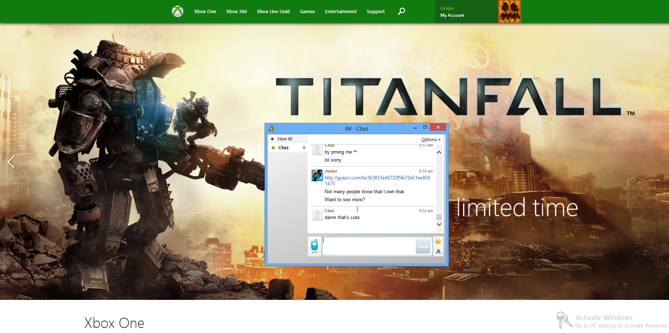Click Chaz's avatar beside 'damn that's cute'
Viewport: 669px width, 333px height.
pyautogui.click(x=317, y=215)
